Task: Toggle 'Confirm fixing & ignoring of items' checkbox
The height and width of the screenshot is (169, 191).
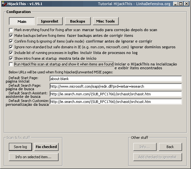Action: (11, 41)
